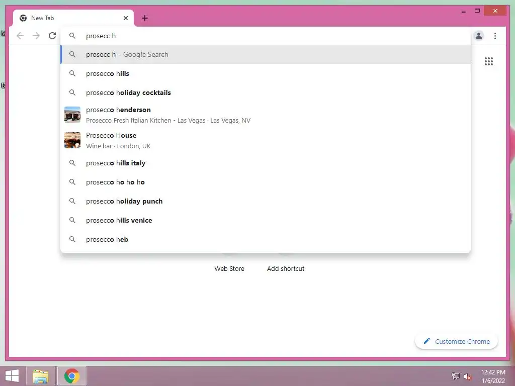The image size is (515, 386).
Task: Close the New Tab tab
Action: tap(125, 18)
